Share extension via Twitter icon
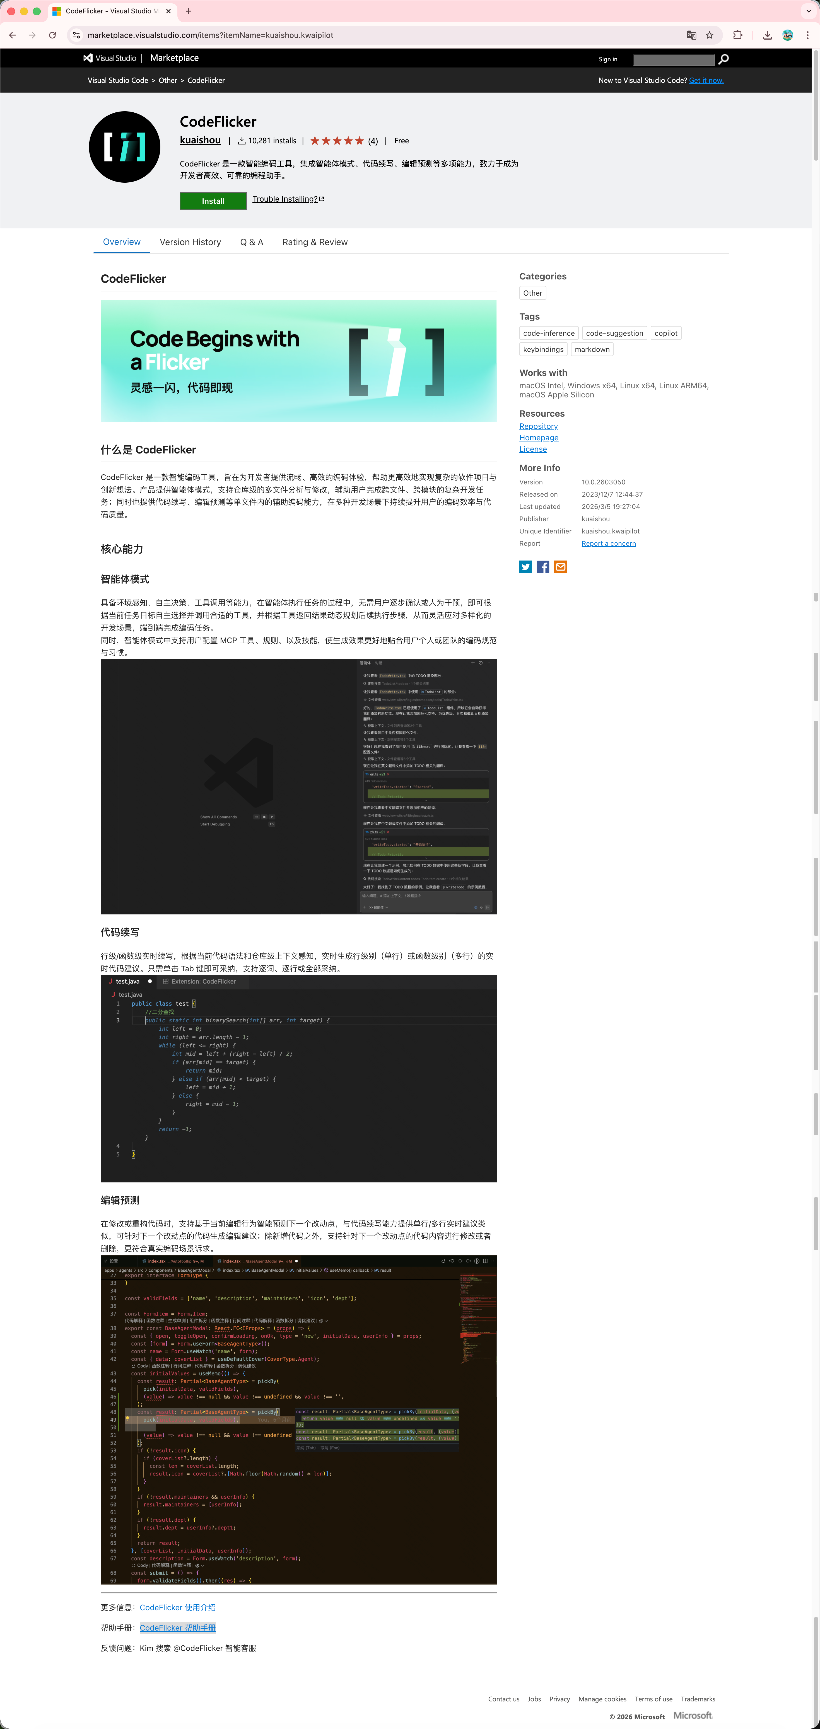Image resolution: width=820 pixels, height=1729 pixels. pyautogui.click(x=525, y=567)
